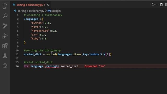Open the Testing flask icon
The height and width of the screenshot is (94, 167).
(5, 56)
